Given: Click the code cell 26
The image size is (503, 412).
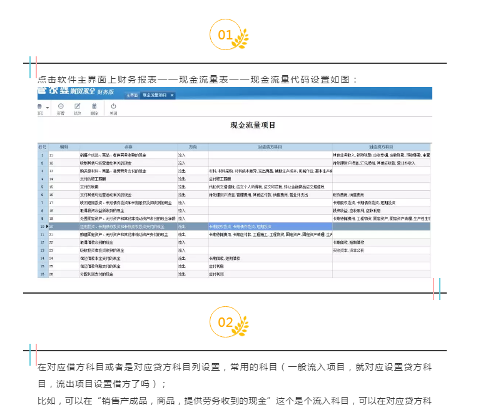Looking at the screenshot, I should [x=64, y=274].
